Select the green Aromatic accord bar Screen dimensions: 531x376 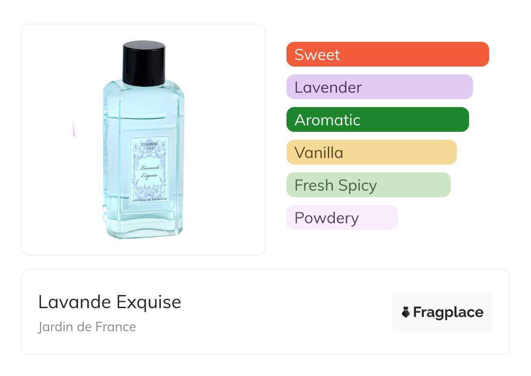377,120
